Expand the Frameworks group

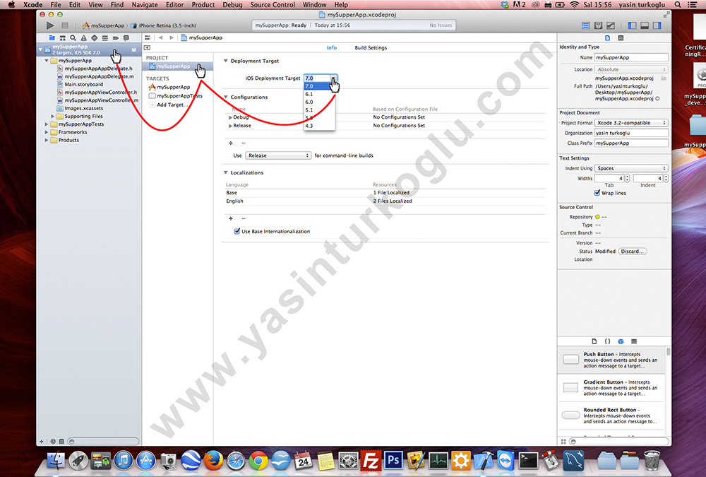[x=47, y=132]
